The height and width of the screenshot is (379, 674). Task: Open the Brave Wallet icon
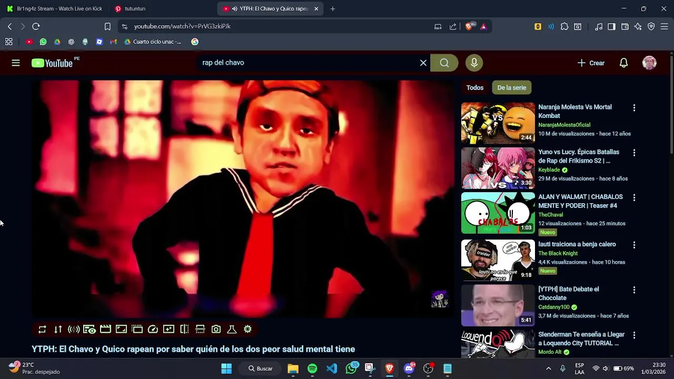(x=625, y=26)
